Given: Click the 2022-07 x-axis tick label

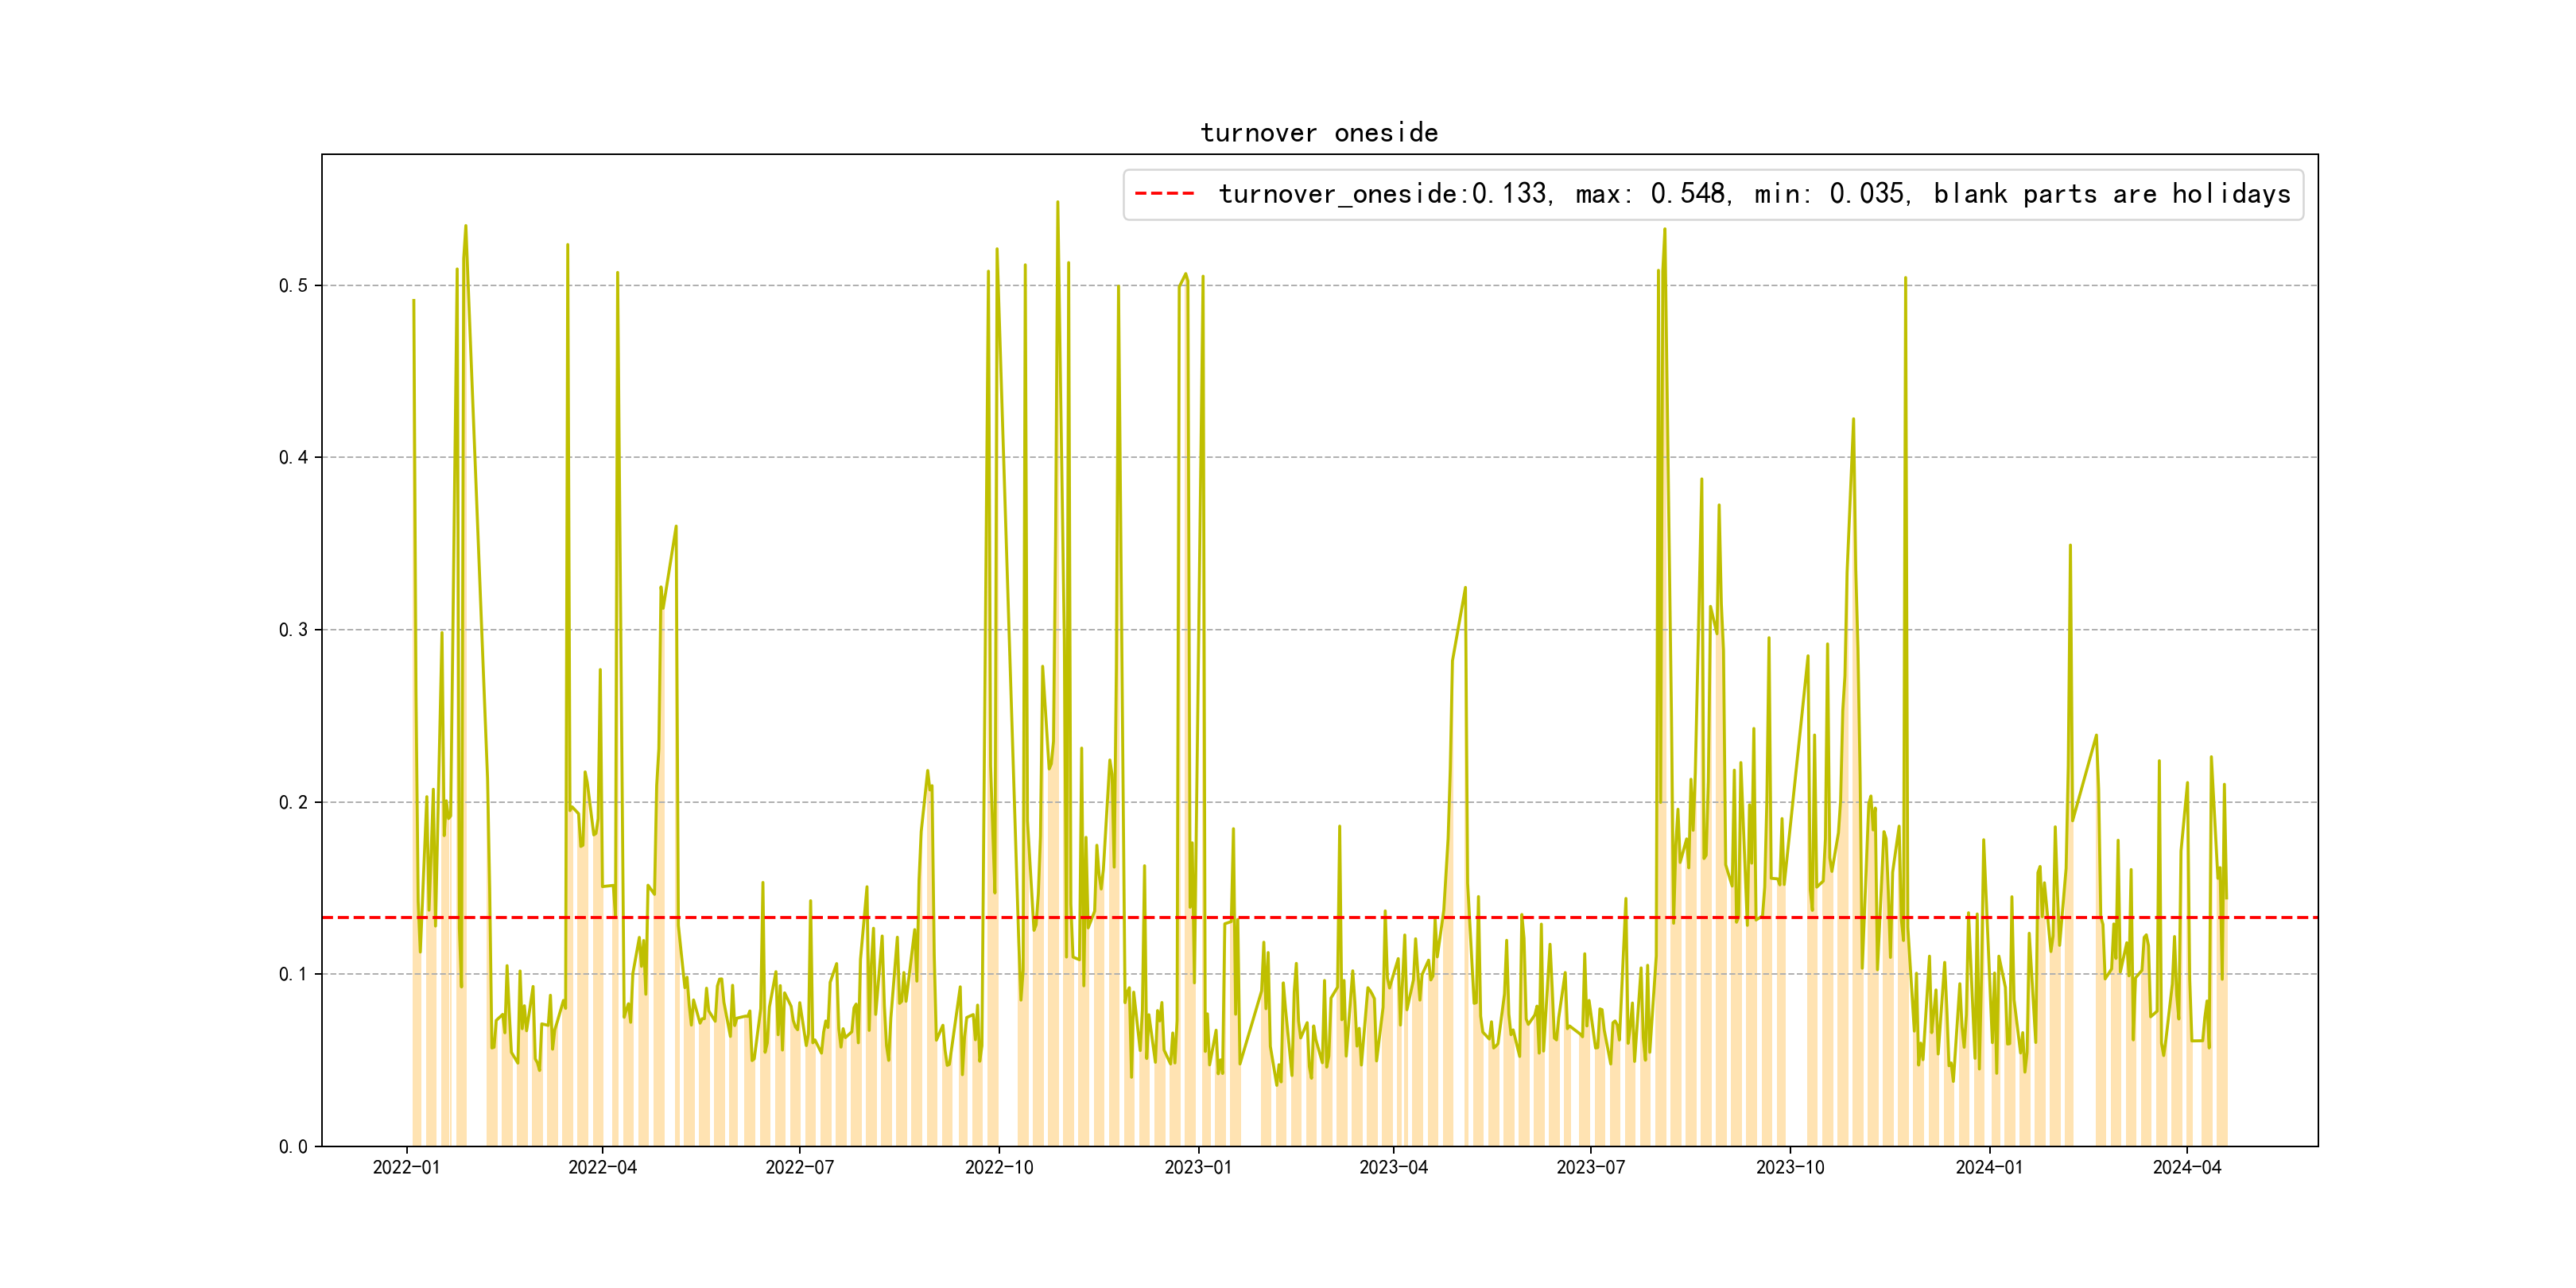Looking at the screenshot, I should (x=799, y=1167).
